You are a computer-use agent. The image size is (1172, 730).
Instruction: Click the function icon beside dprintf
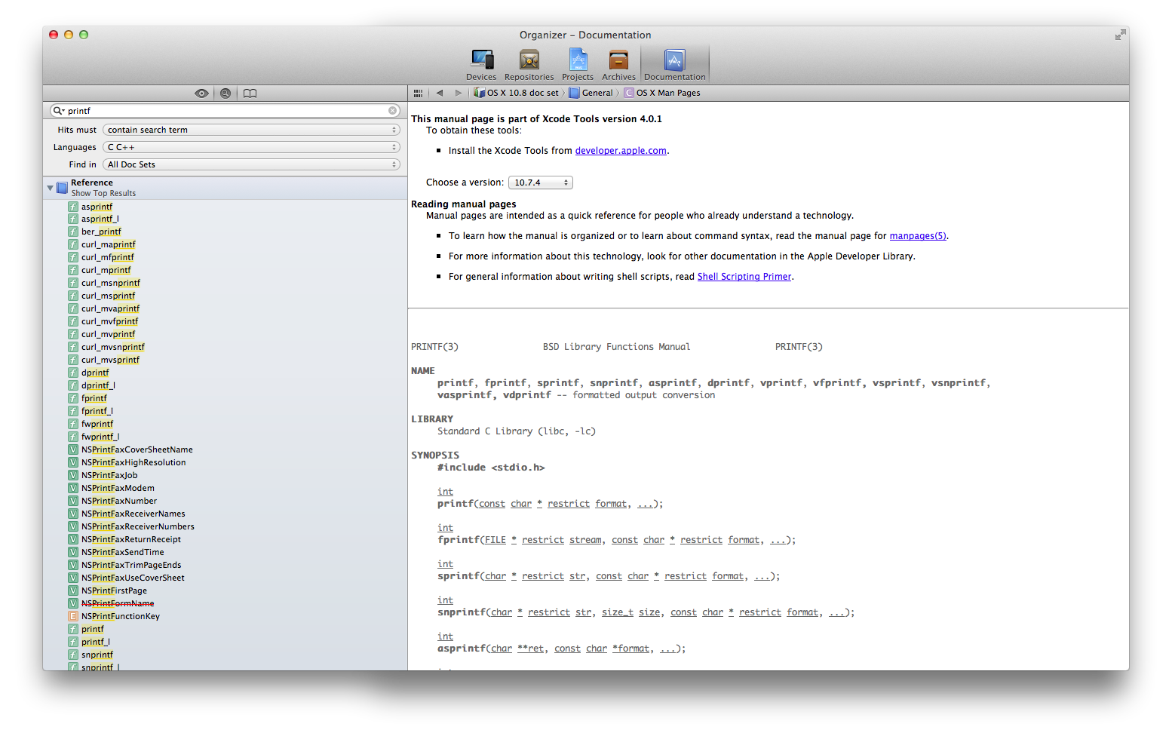(x=73, y=373)
